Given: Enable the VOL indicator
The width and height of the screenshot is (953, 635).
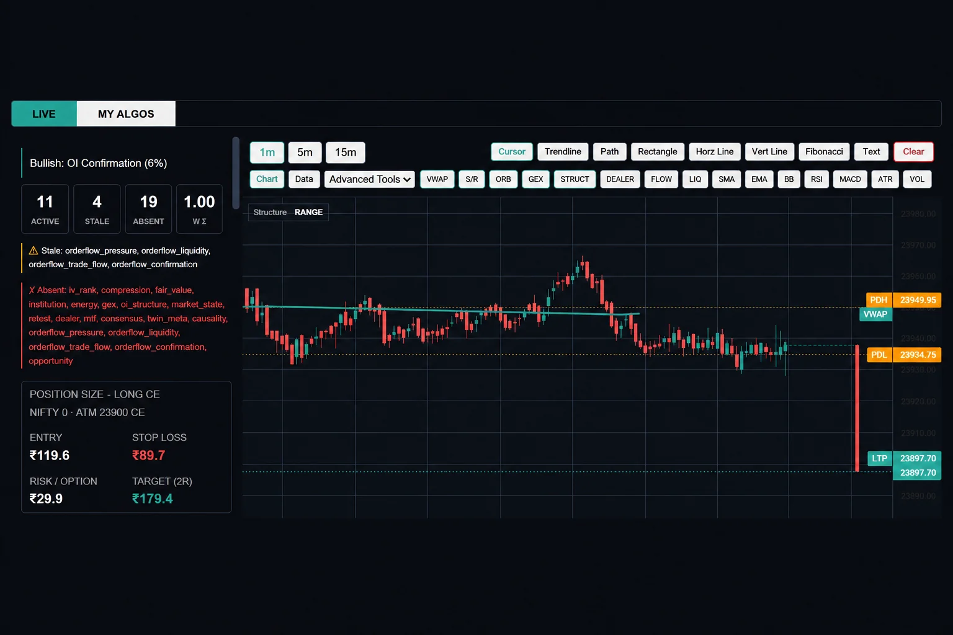Looking at the screenshot, I should pos(917,179).
